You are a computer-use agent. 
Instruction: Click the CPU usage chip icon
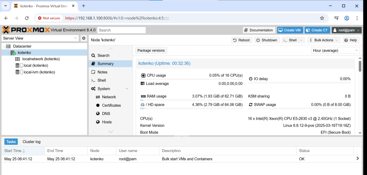click(143, 75)
